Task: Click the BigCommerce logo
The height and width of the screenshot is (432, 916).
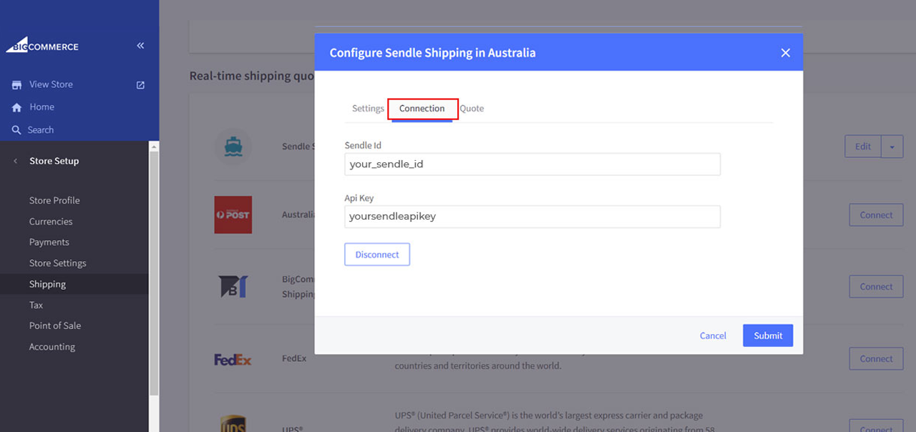Action: click(42, 46)
